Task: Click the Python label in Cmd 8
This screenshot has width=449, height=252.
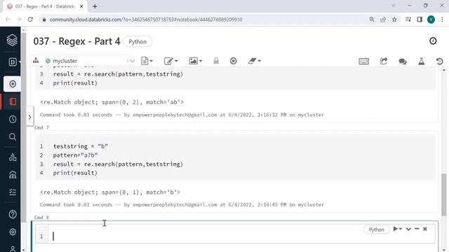Action: click(376, 230)
